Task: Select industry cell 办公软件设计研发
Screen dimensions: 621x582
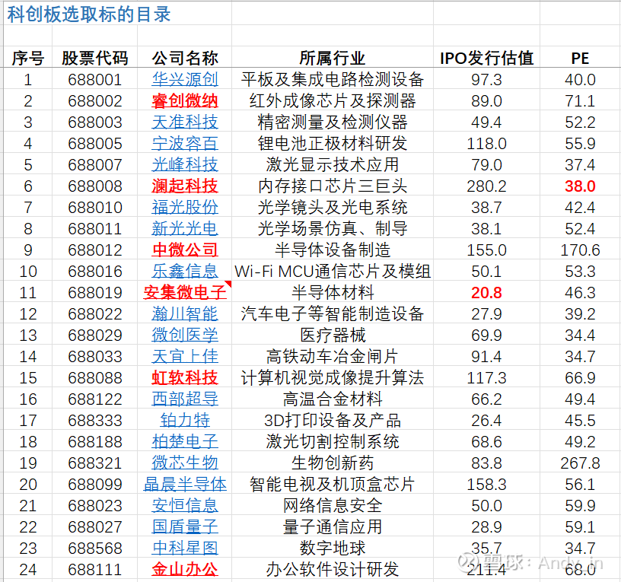Action: pyautogui.click(x=333, y=569)
